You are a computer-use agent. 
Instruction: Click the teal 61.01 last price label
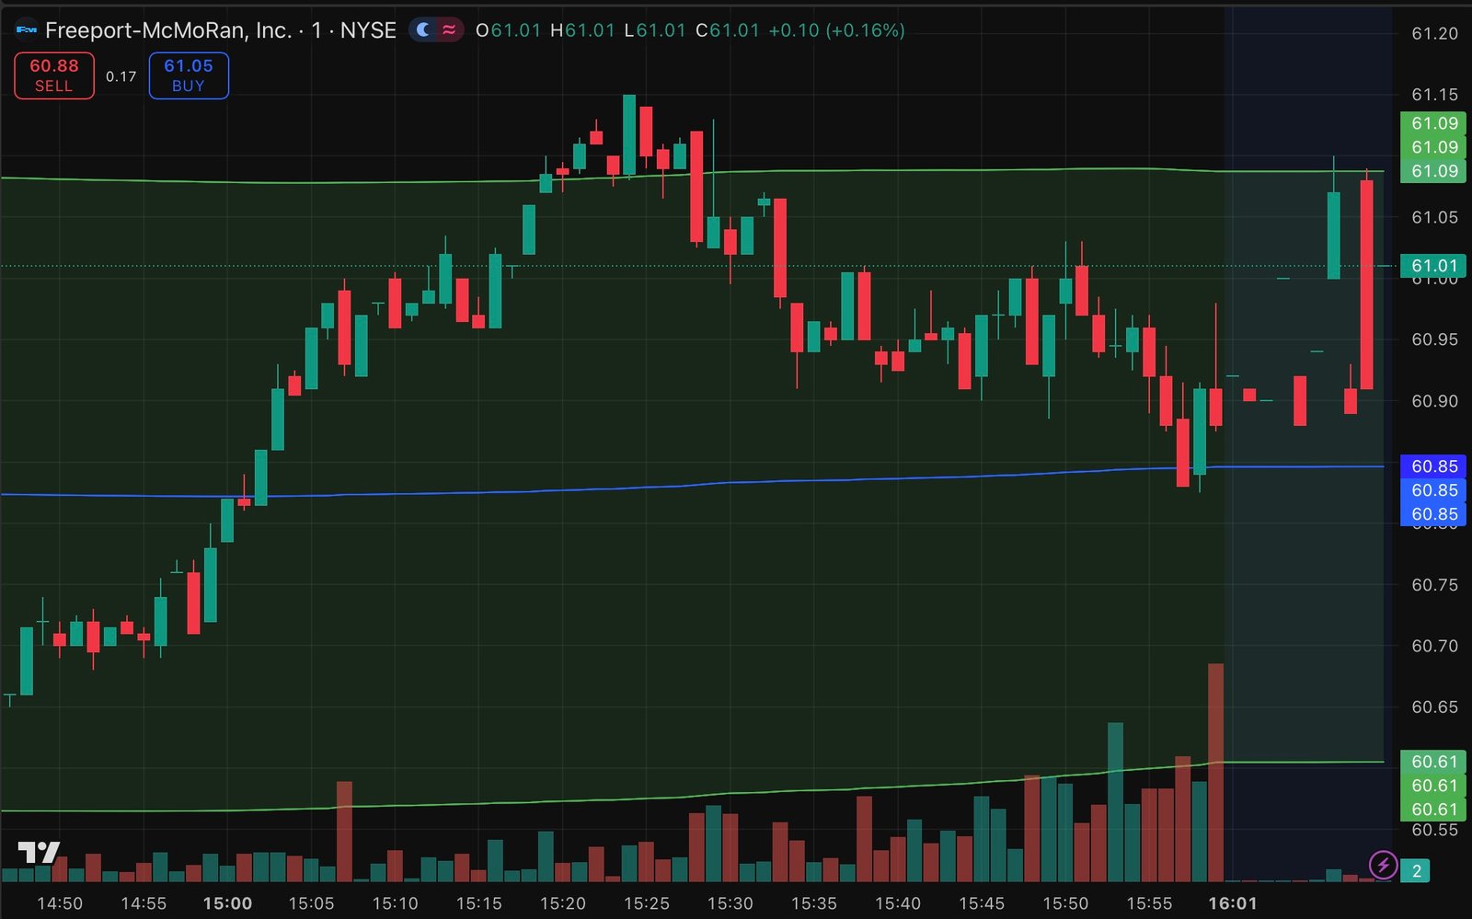point(1433,266)
